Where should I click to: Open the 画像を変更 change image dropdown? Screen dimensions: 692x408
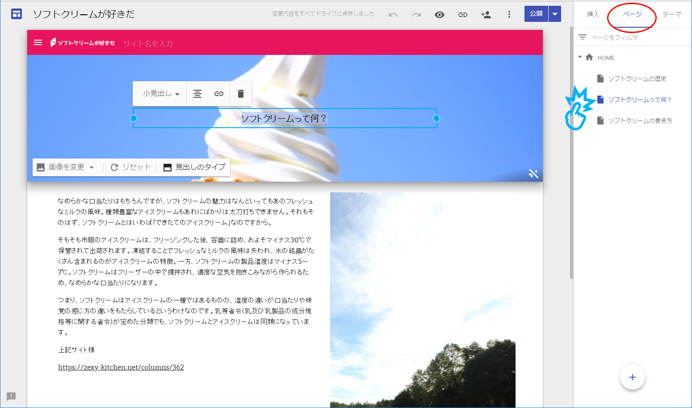click(x=66, y=167)
